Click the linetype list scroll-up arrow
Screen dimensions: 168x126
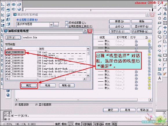(88, 49)
